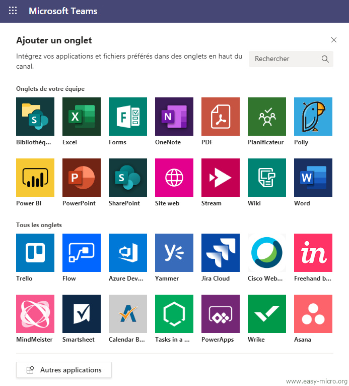Screen dimensions: 349x386
Task: Click the magnifying glass search icon
Action: click(x=325, y=59)
